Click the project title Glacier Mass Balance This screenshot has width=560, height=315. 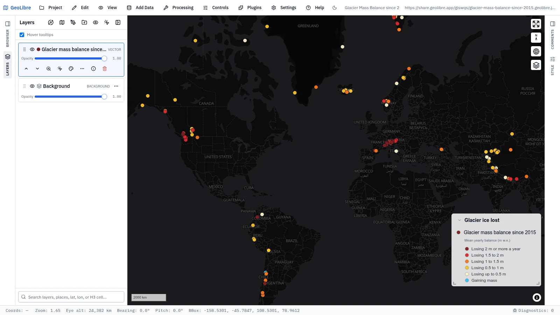click(372, 7)
